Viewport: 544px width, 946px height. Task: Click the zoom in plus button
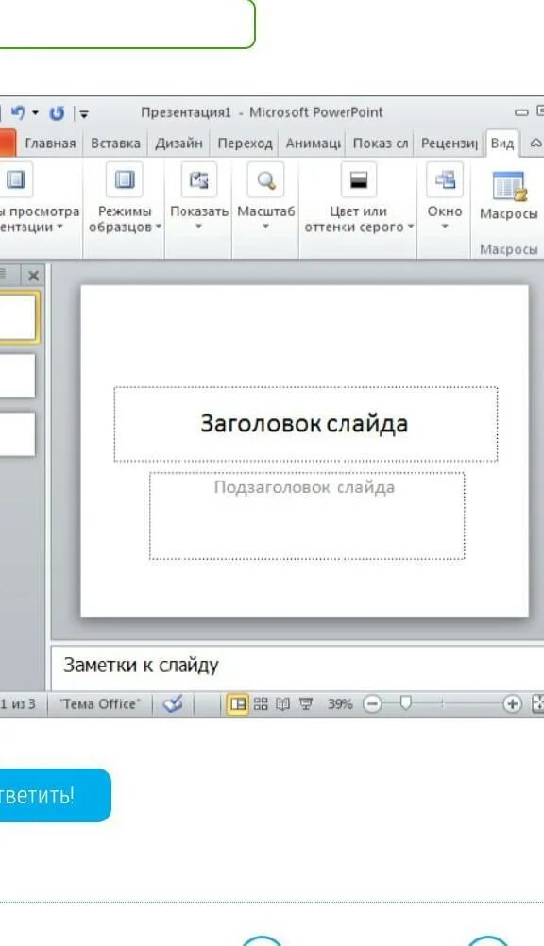coord(512,704)
